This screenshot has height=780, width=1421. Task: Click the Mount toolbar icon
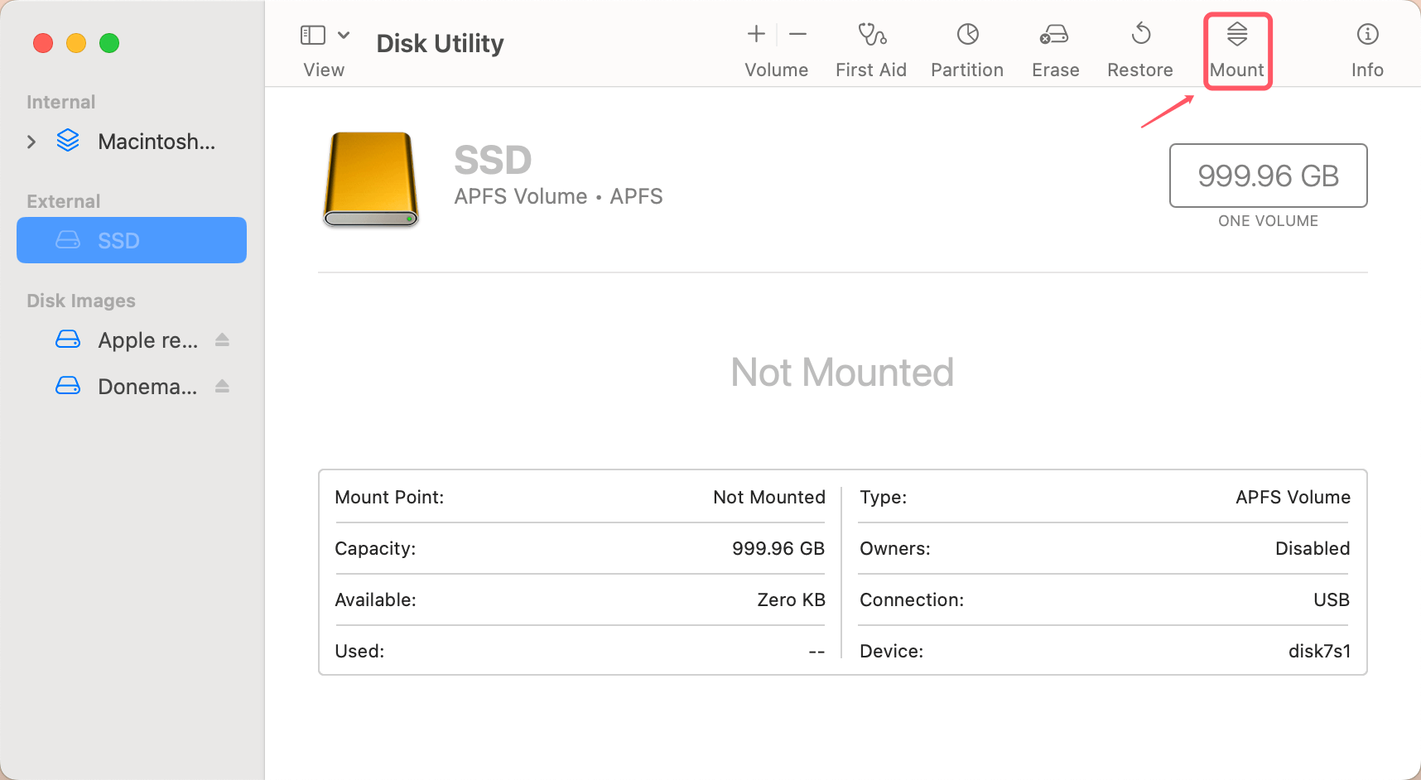1236,35
